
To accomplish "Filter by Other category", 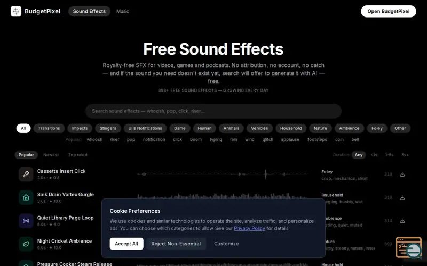I will 400,128.
